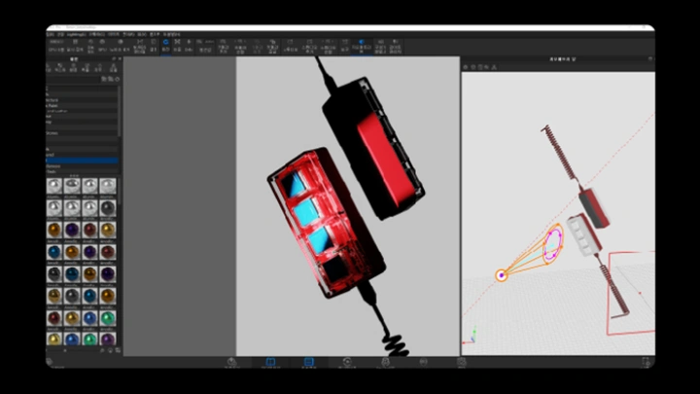Open the Import icon in bottom toolbar
Viewport: 700px width, 394px height.
point(231,362)
